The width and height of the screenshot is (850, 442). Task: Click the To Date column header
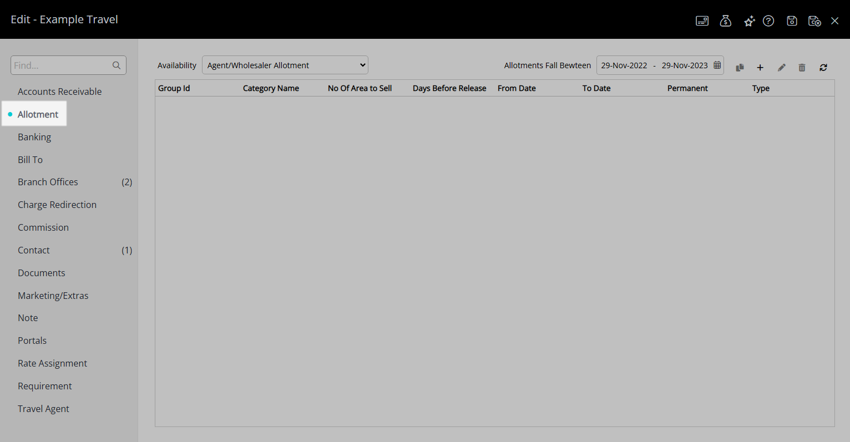(596, 88)
